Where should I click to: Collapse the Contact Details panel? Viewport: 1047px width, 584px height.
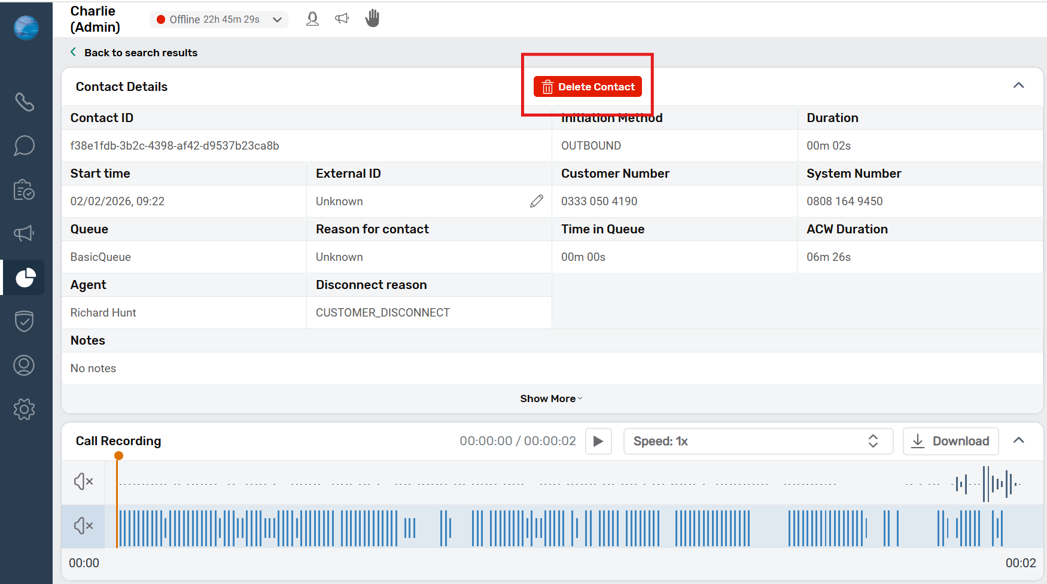pyautogui.click(x=1018, y=86)
